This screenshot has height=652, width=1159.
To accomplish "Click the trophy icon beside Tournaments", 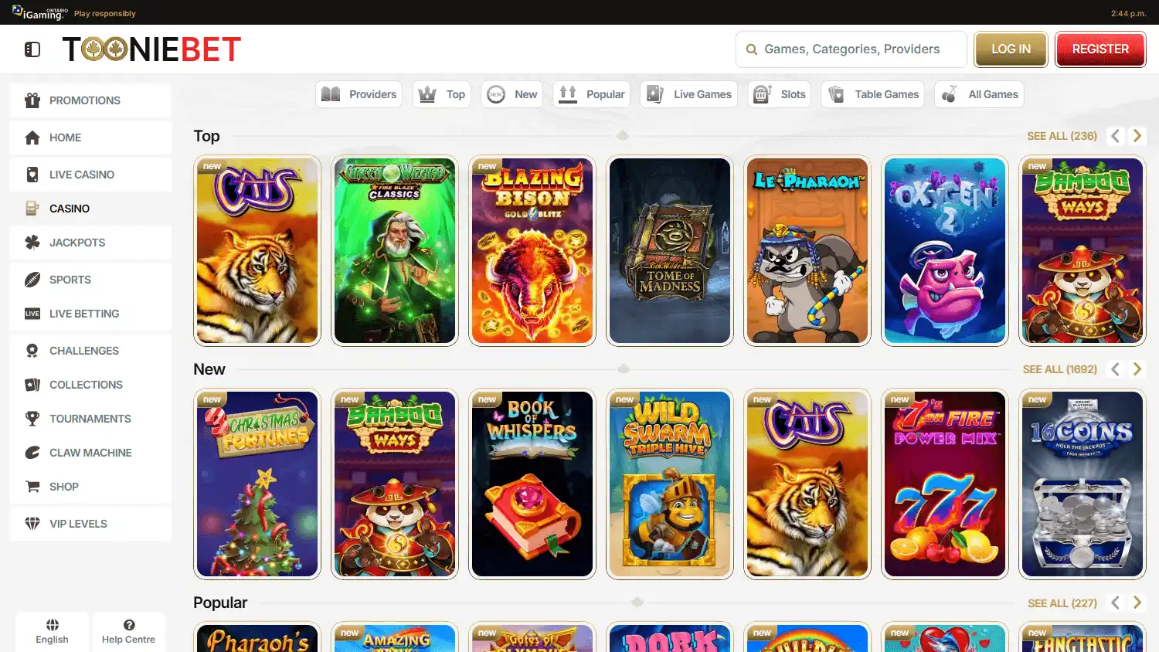I will click(32, 419).
